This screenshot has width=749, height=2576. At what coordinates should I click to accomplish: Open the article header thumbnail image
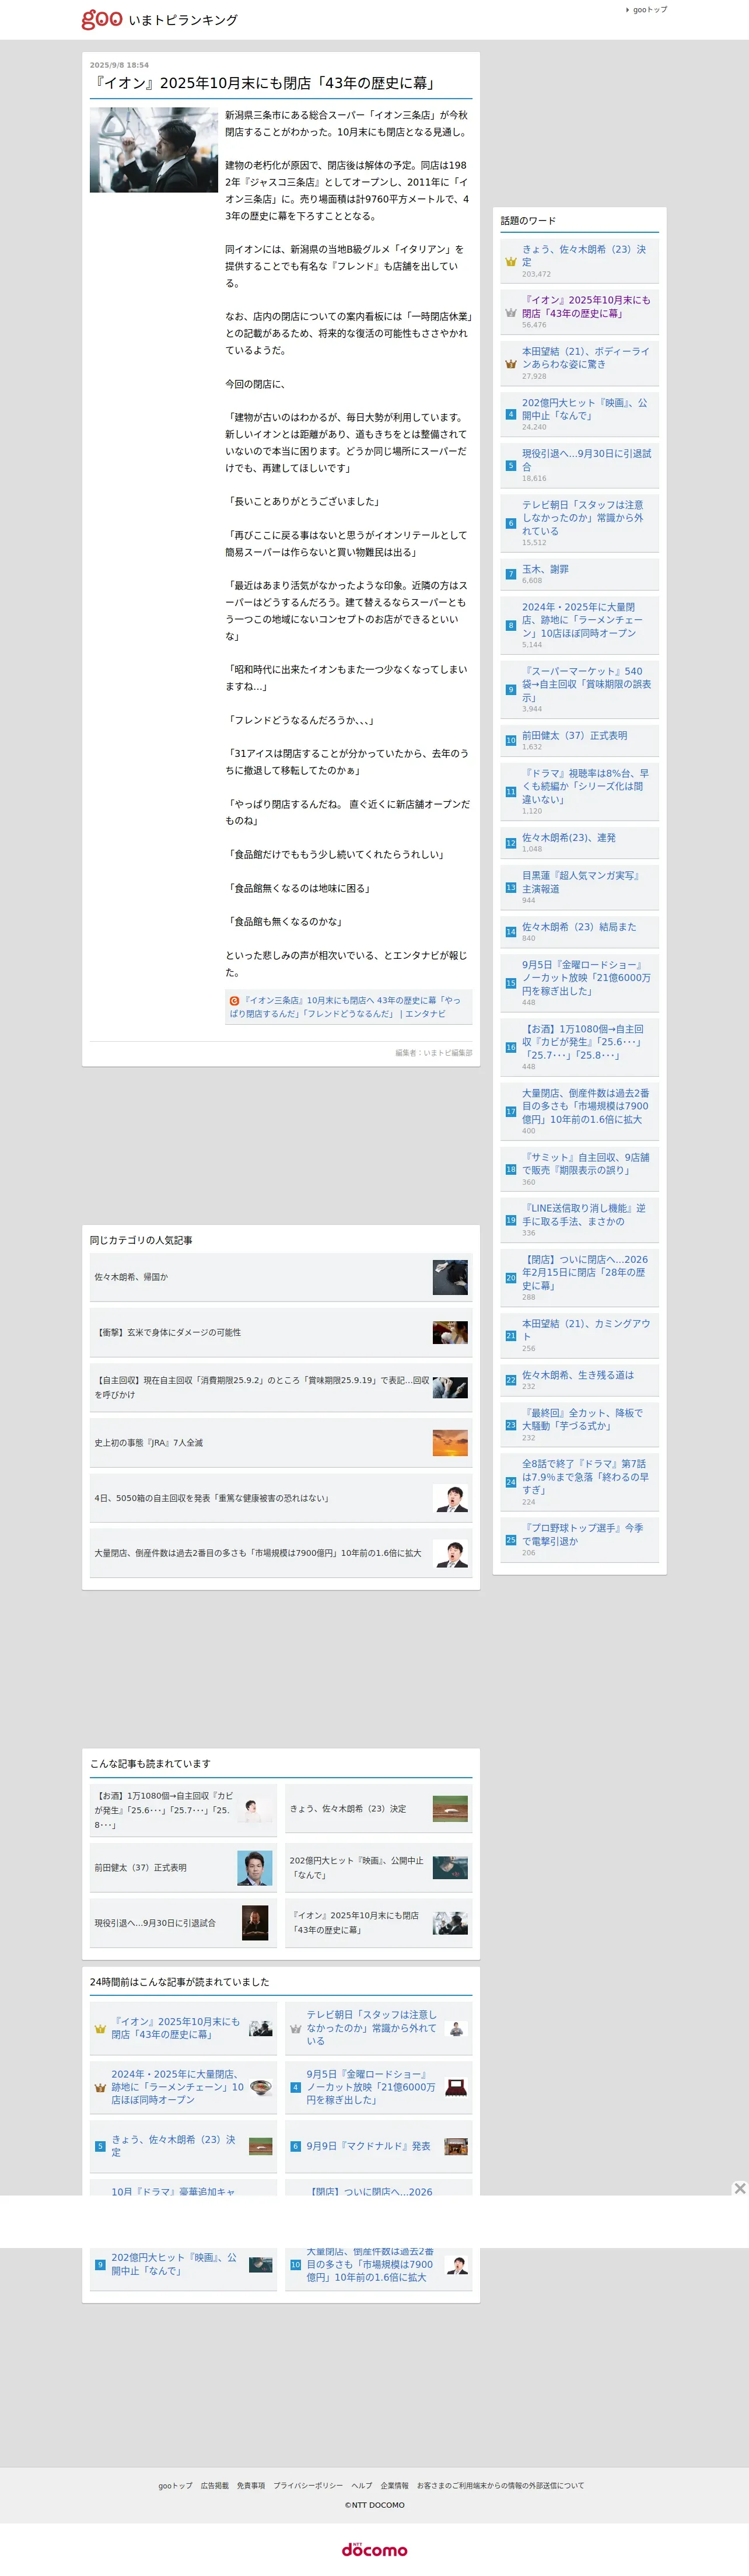(x=154, y=150)
